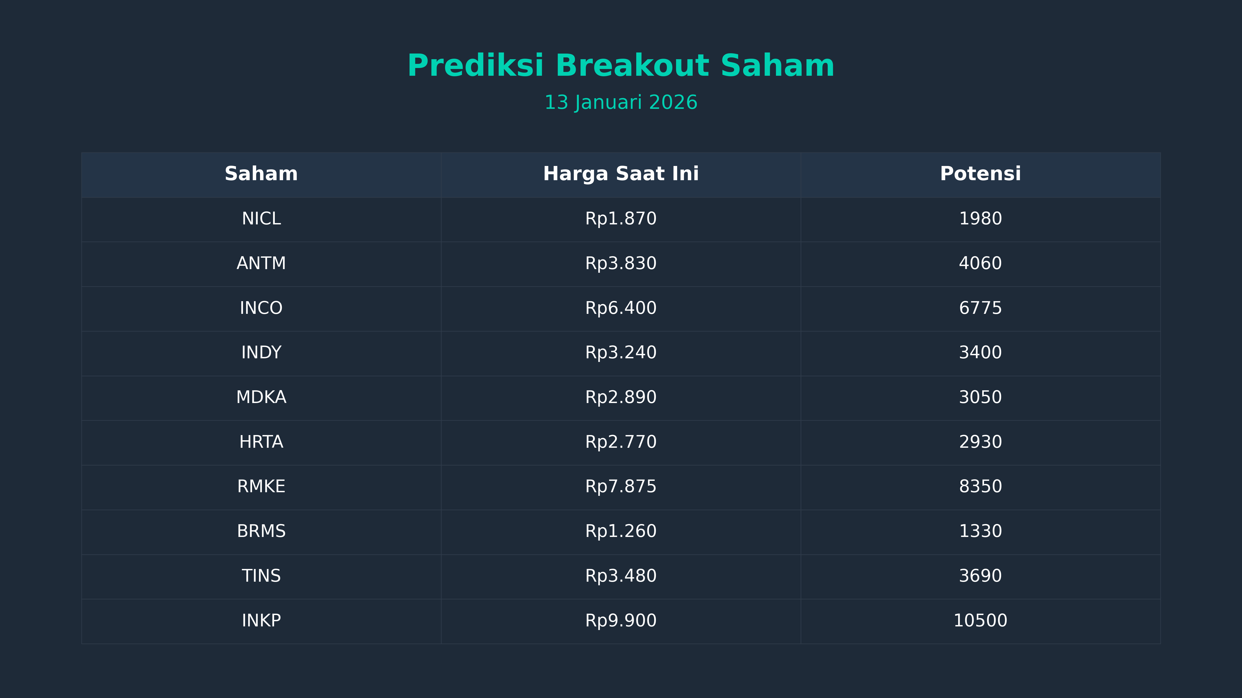Select the HRTA potential value 2930
The height and width of the screenshot is (698, 1242).
(980, 442)
